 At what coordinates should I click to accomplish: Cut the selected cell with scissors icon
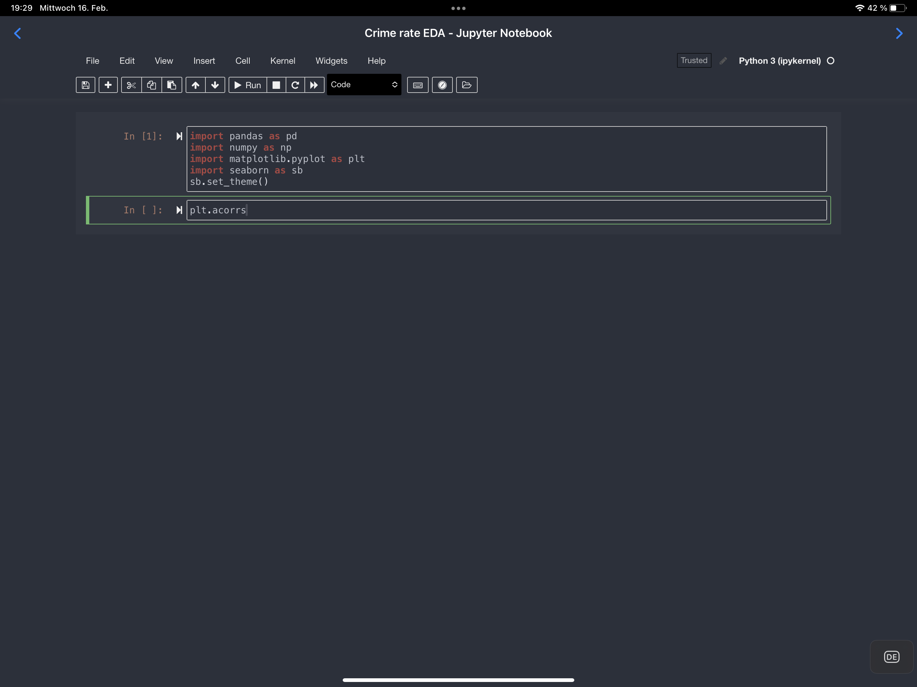pyautogui.click(x=131, y=85)
